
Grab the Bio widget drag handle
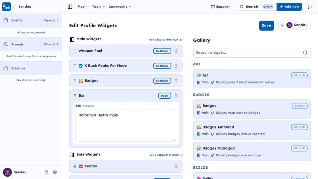(x=75, y=95)
